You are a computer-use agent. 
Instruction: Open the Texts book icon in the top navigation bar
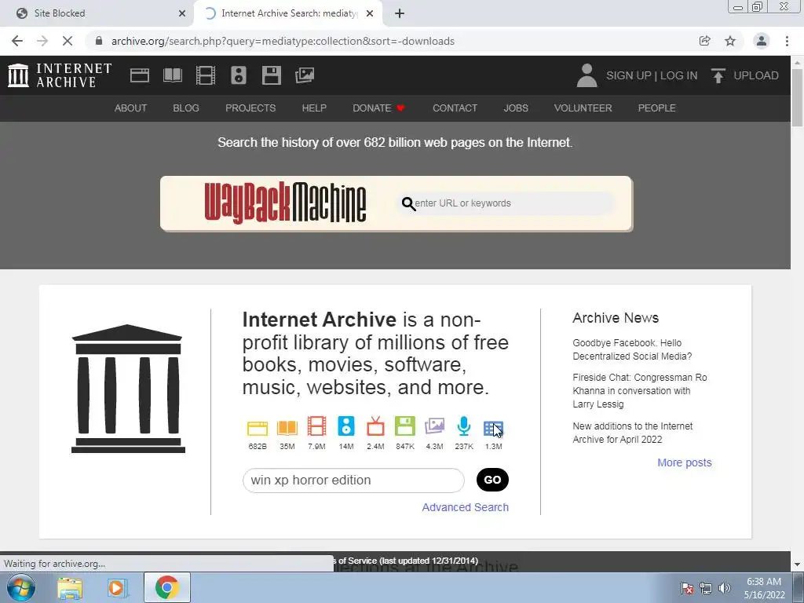click(x=172, y=75)
